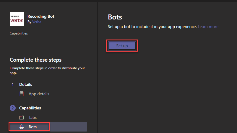Click the Complete these steps heading

[35, 60]
